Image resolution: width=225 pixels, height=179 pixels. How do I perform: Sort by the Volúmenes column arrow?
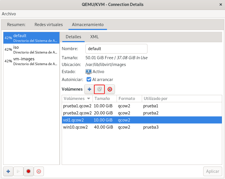pos(89,99)
